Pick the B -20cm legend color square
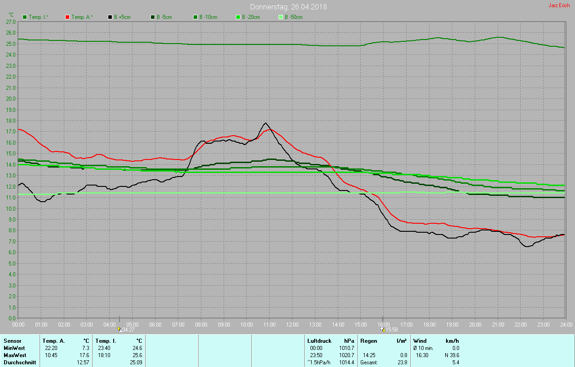The width and height of the screenshot is (575, 367). pos(238,17)
